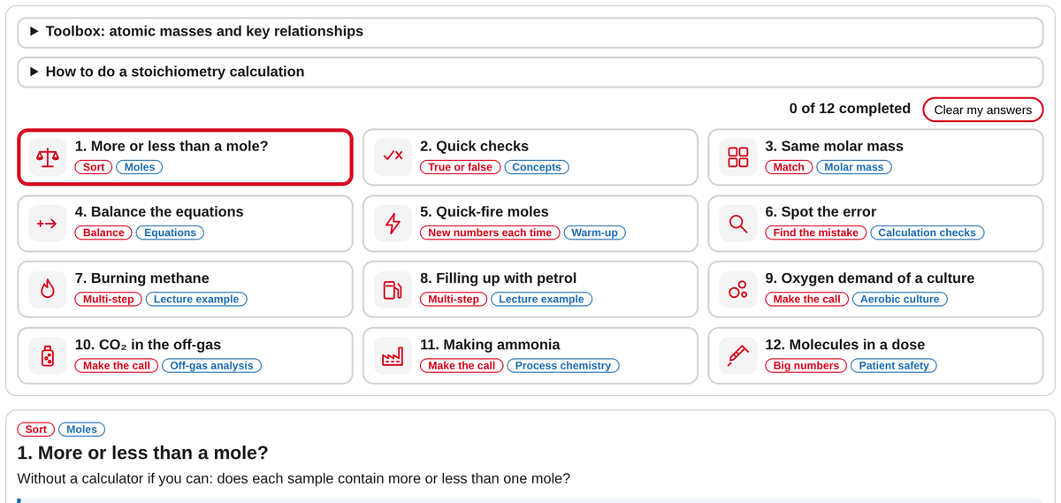The image size is (1061, 503).
Task: Click the balance scale icon on card 1
Action: [48, 157]
